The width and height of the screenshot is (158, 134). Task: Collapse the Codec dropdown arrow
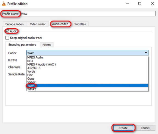[146, 53]
